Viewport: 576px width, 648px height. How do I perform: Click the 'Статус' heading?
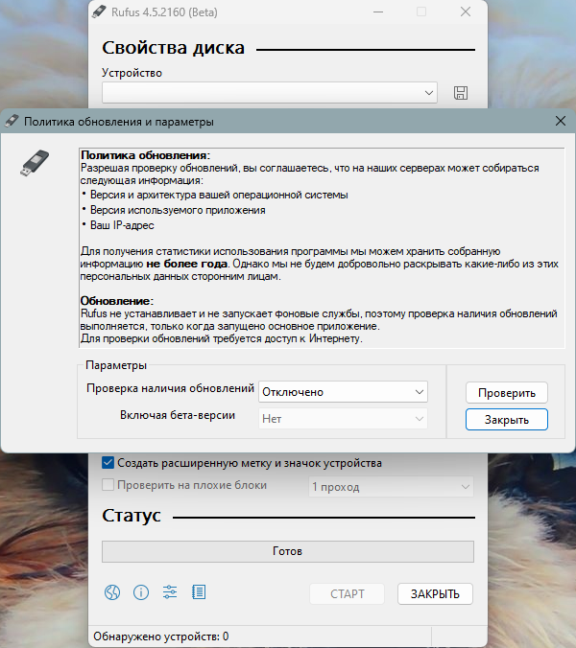coord(132,516)
